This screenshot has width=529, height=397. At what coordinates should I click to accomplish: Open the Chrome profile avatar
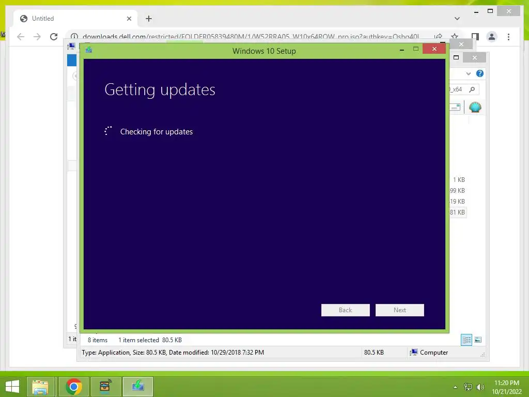[492, 37]
